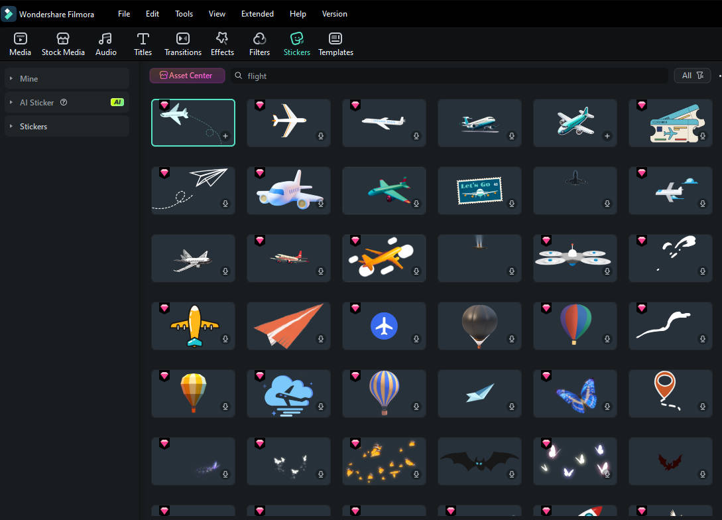This screenshot has height=520, width=722.
Task: Select the red bat thumbnail
Action: click(670, 461)
